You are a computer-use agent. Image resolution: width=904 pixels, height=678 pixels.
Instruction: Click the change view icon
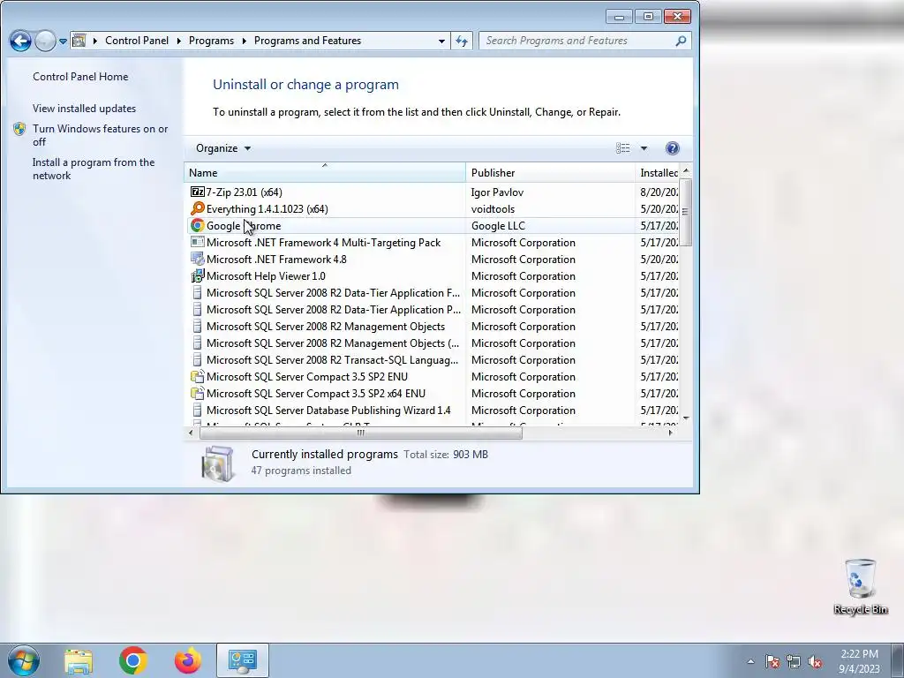(622, 148)
